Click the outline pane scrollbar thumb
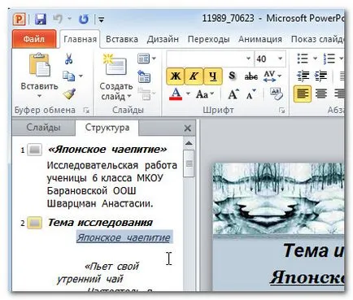Viewport: 353px width, 300px height. [189, 163]
